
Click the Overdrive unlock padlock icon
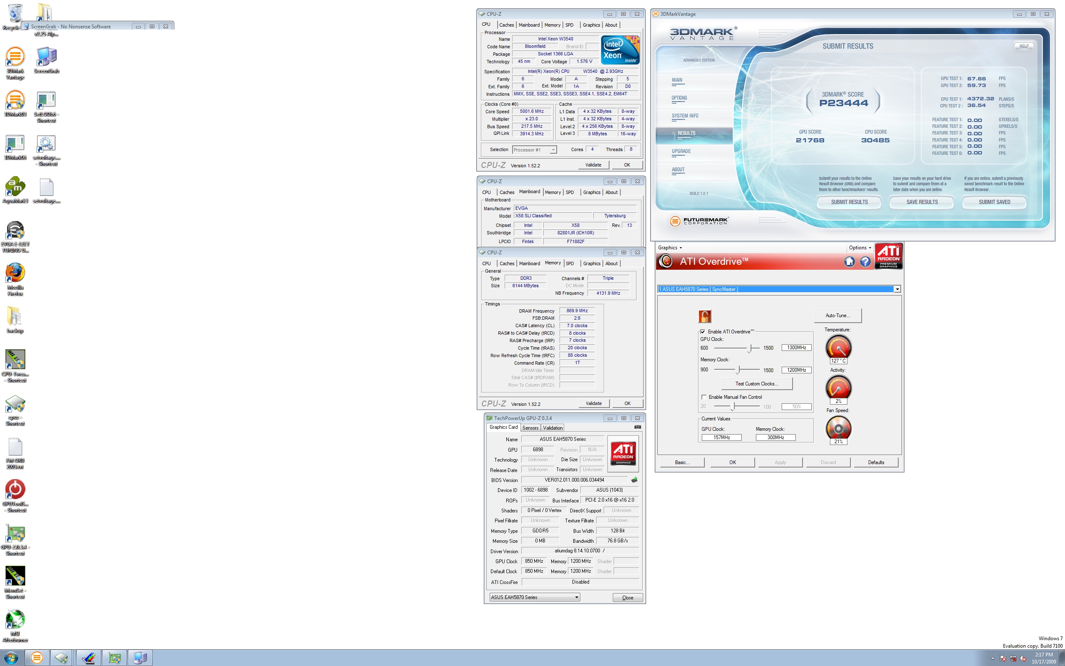coord(705,316)
